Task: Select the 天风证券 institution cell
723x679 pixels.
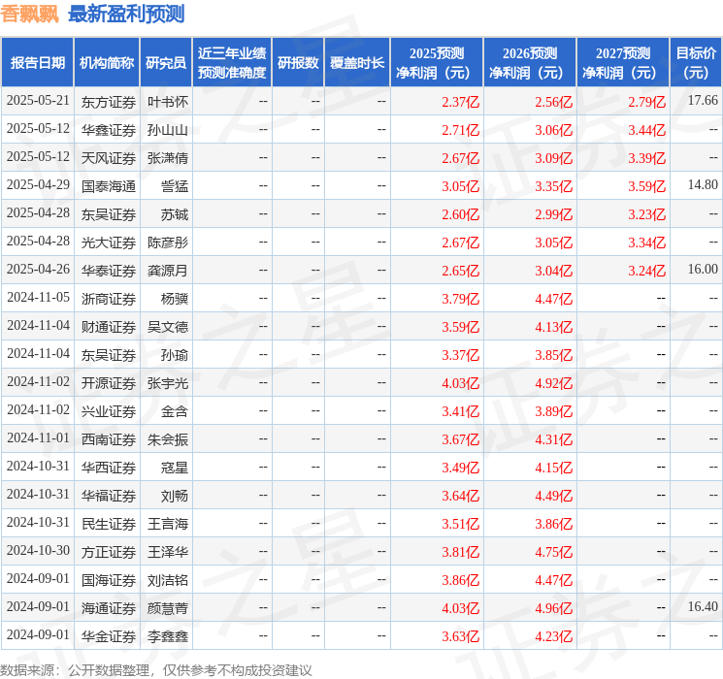Action: click(x=109, y=158)
